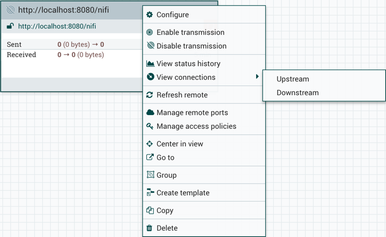Click the Delete trash icon
This screenshot has width=386, height=237.
pyautogui.click(x=150, y=228)
